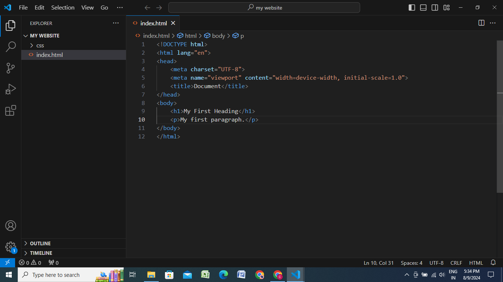
Task: Open notifications bell in status bar
Action: (x=493, y=263)
